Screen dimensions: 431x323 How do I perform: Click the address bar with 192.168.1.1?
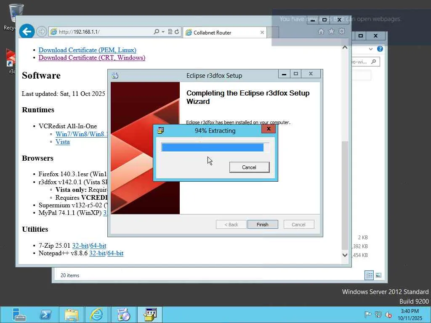pyautogui.click(x=105, y=32)
